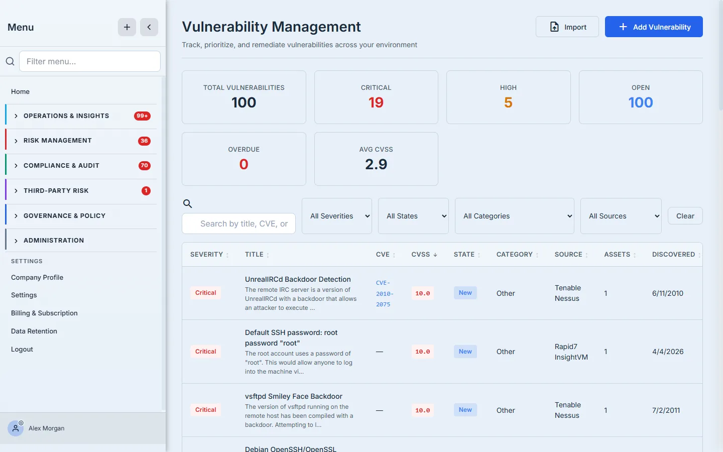Click the 4/4/2026 discovered date

click(x=668, y=352)
